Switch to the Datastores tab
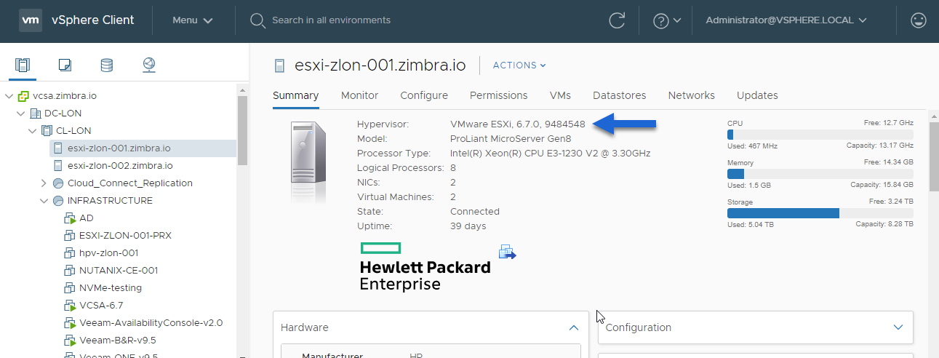Screen dimensions: 939x358 click(620, 95)
